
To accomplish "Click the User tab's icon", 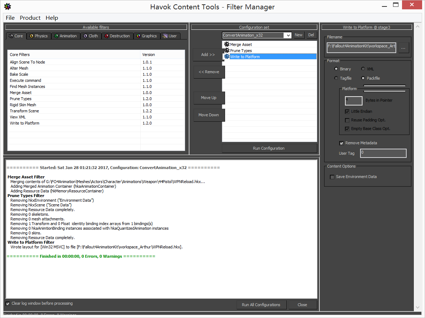I will tap(165, 36).
